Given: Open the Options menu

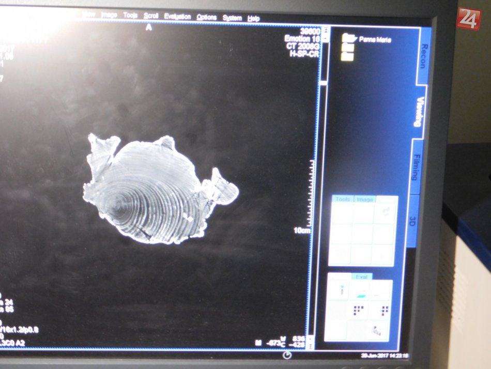Looking at the screenshot, I should tap(206, 17).
